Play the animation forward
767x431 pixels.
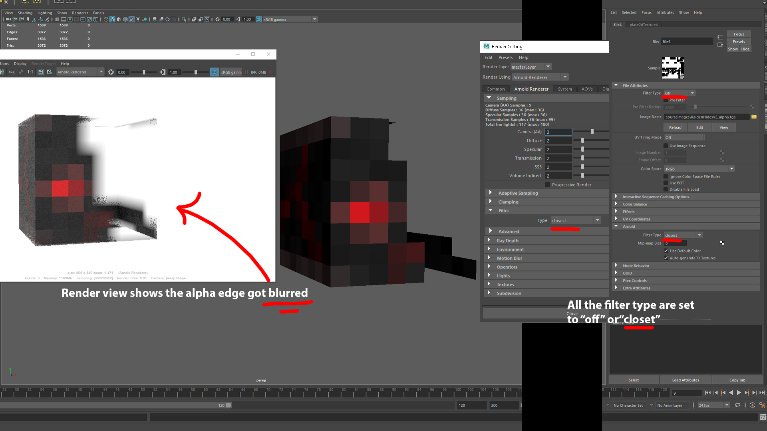(738, 393)
